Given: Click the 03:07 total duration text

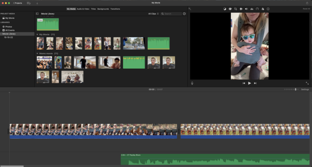Looking at the screenshot, I should point(160,89).
